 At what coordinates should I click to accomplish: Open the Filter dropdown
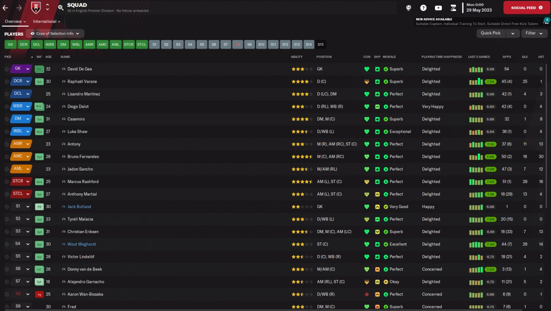tap(534, 33)
